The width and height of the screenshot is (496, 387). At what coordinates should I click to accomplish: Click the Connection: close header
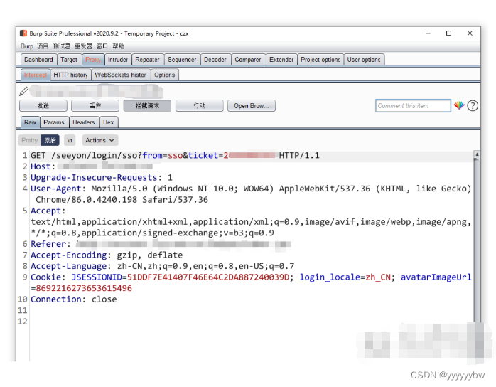(x=74, y=299)
